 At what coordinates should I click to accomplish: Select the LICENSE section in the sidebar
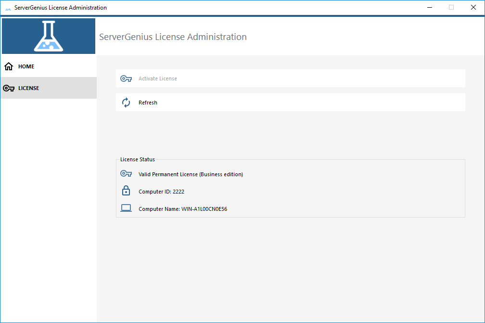[x=30, y=88]
